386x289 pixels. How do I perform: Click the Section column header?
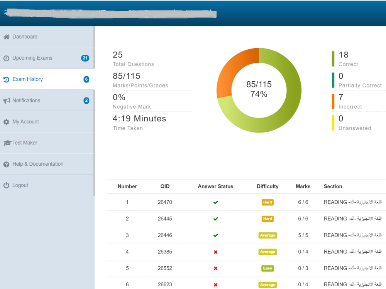tap(333, 186)
